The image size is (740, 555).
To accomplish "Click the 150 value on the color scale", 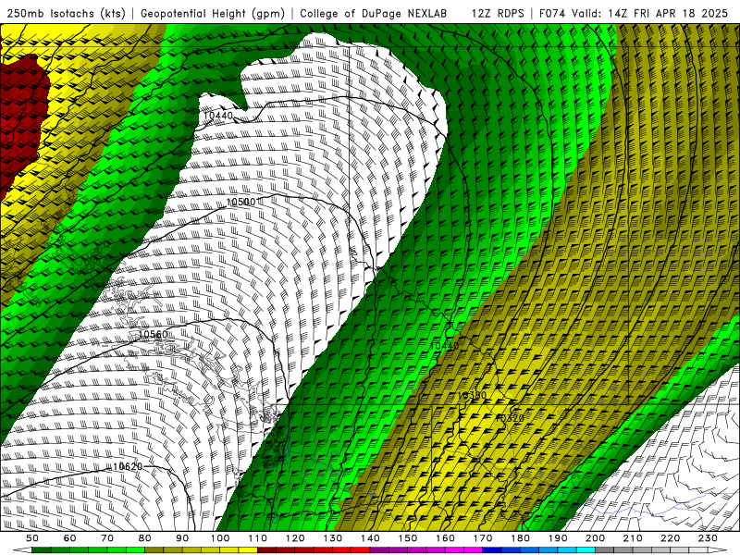I will click(x=408, y=538).
